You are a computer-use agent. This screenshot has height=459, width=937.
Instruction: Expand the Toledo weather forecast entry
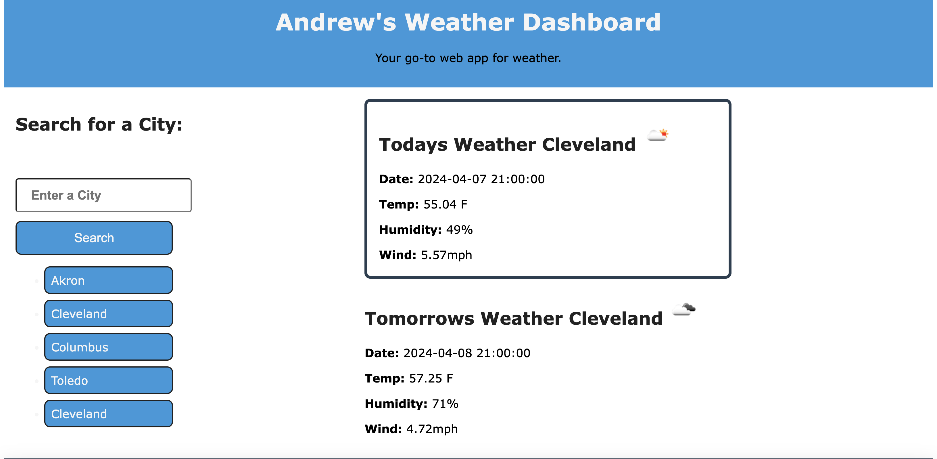pyautogui.click(x=109, y=381)
